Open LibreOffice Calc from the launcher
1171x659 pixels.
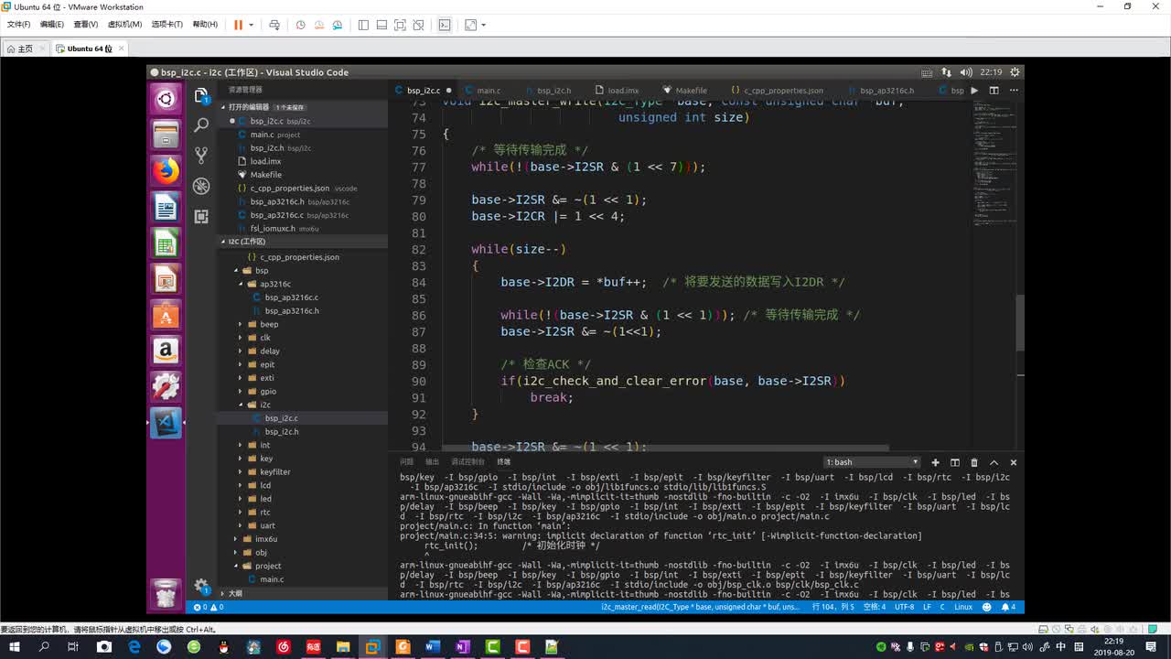coord(166,243)
